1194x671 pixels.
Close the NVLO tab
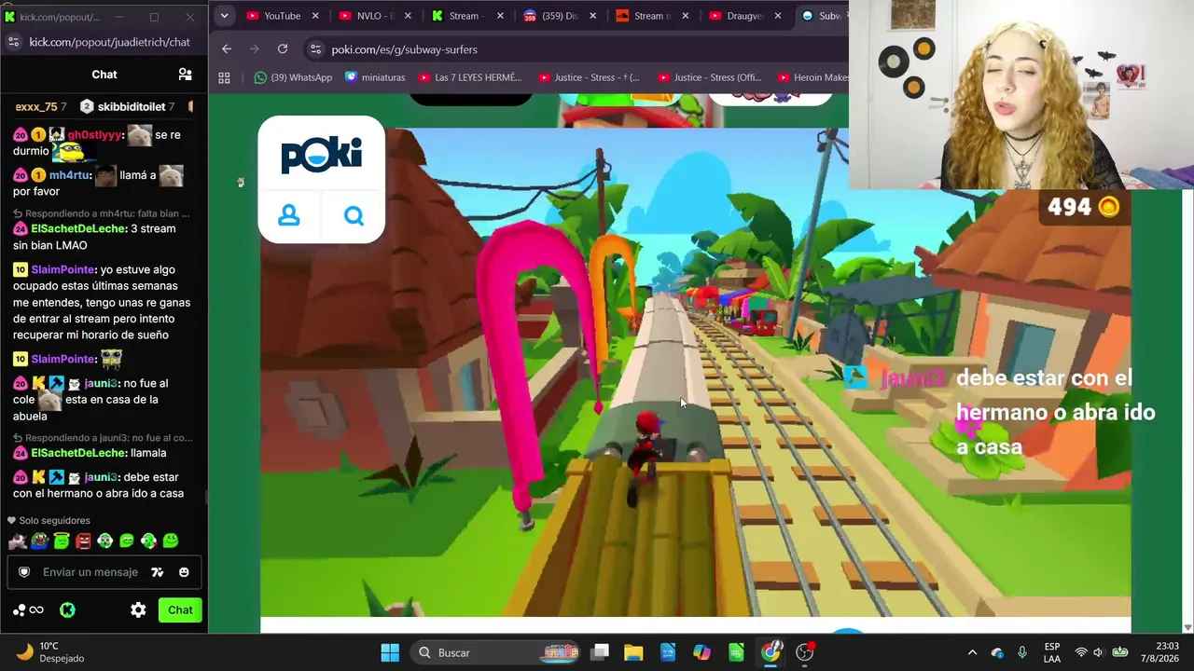[x=408, y=16]
